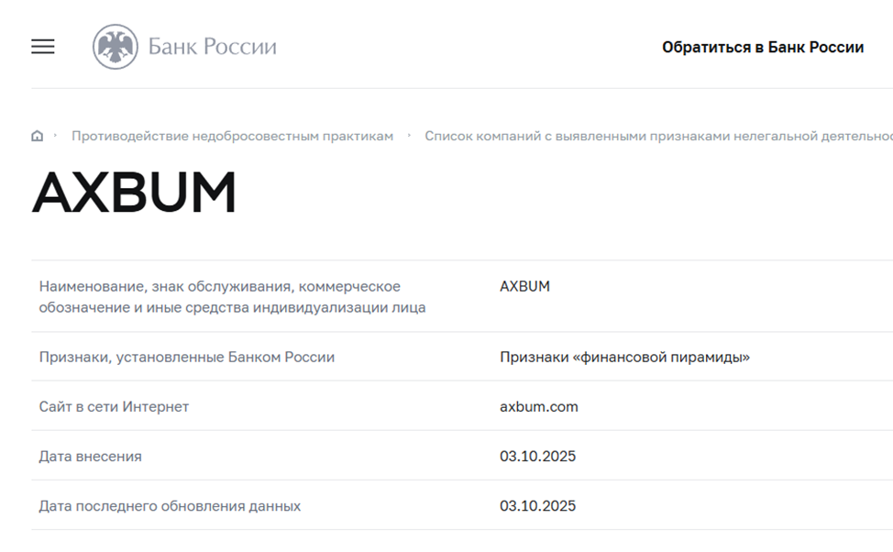
Task: Click the "Дата внесения" row label
Action: [90, 456]
